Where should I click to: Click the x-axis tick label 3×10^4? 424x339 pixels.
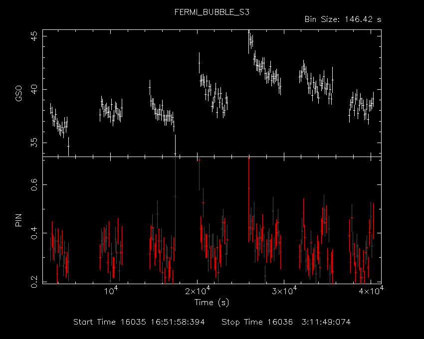[284, 291]
